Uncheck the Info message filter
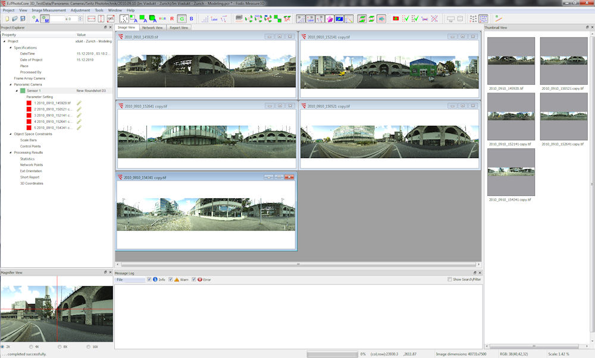The width and height of the screenshot is (595, 358). pyautogui.click(x=150, y=279)
